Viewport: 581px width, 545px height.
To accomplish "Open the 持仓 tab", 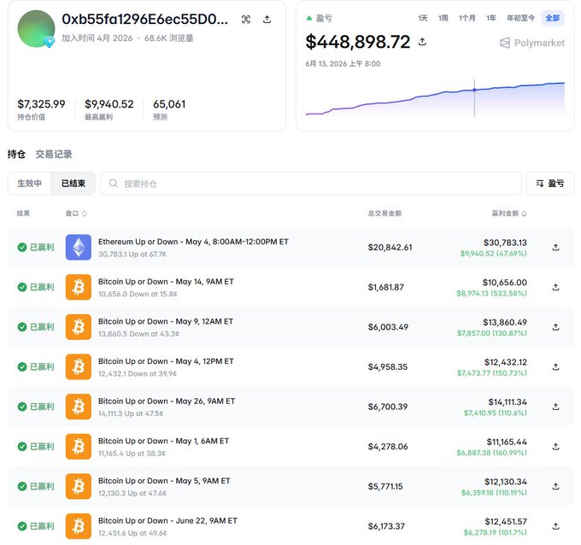I will click(16, 154).
